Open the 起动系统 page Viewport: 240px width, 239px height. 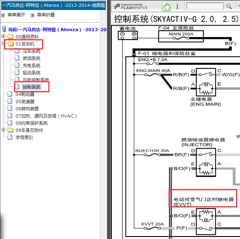[x=32, y=73]
